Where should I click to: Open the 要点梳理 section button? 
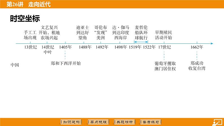(98, 122)
